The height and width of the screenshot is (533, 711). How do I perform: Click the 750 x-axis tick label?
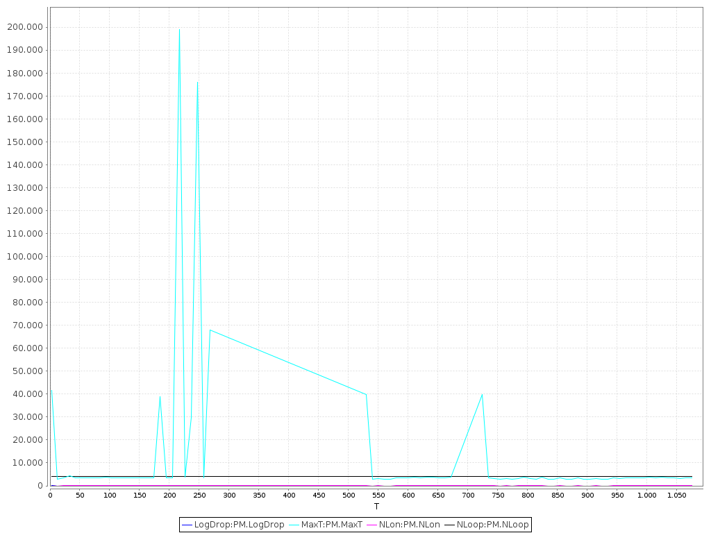click(497, 496)
